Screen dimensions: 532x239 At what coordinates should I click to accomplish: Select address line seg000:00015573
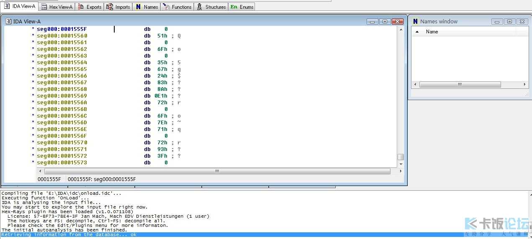[x=62, y=163]
